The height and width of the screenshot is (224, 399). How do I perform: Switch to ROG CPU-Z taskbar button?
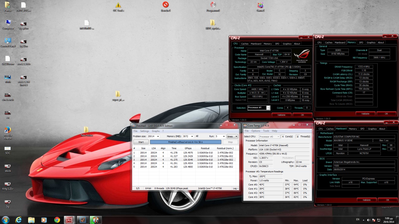(x=69, y=220)
